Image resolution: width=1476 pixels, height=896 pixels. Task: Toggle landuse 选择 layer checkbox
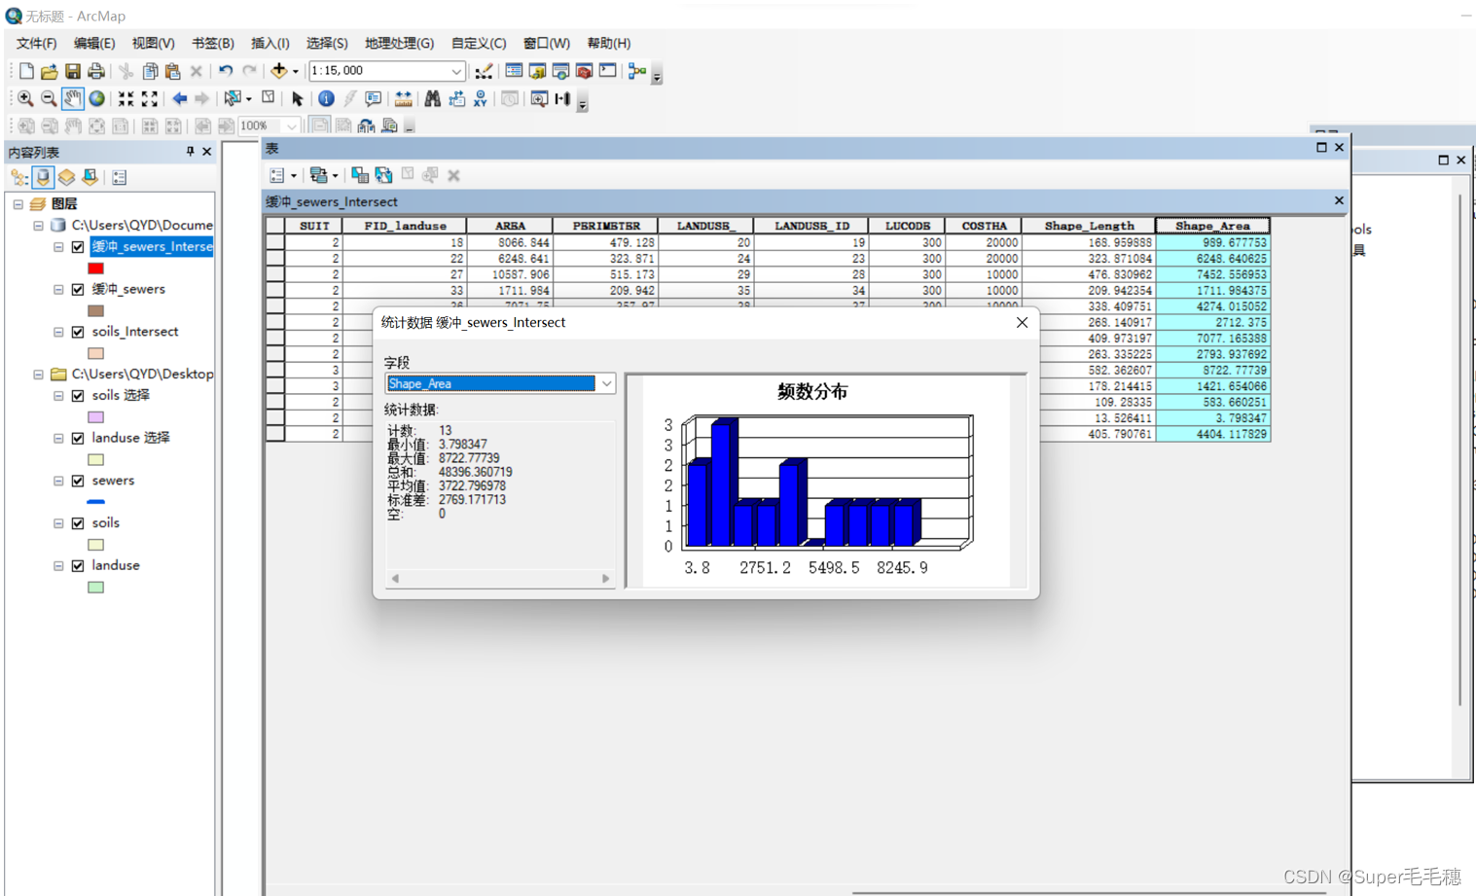click(x=78, y=439)
